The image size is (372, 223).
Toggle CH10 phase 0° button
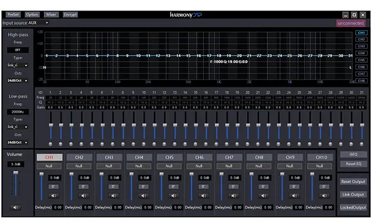pyautogui.click(x=324, y=187)
